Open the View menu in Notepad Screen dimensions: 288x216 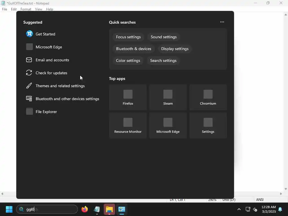39,9
